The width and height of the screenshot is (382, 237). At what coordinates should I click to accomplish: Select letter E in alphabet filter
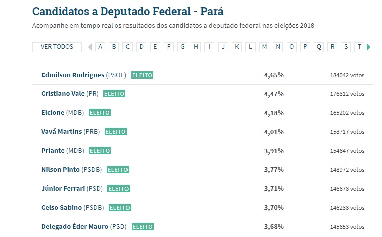pos(155,47)
